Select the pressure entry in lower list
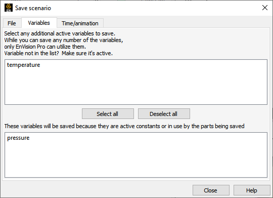The width and height of the screenshot is (273, 198). click(x=18, y=138)
